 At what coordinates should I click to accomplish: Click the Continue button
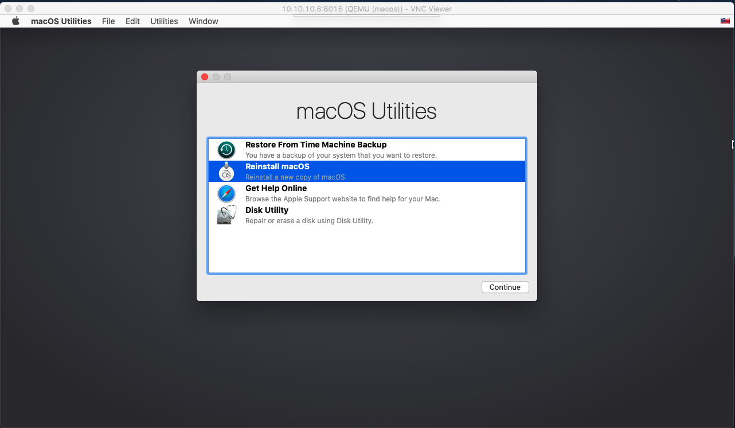click(505, 287)
